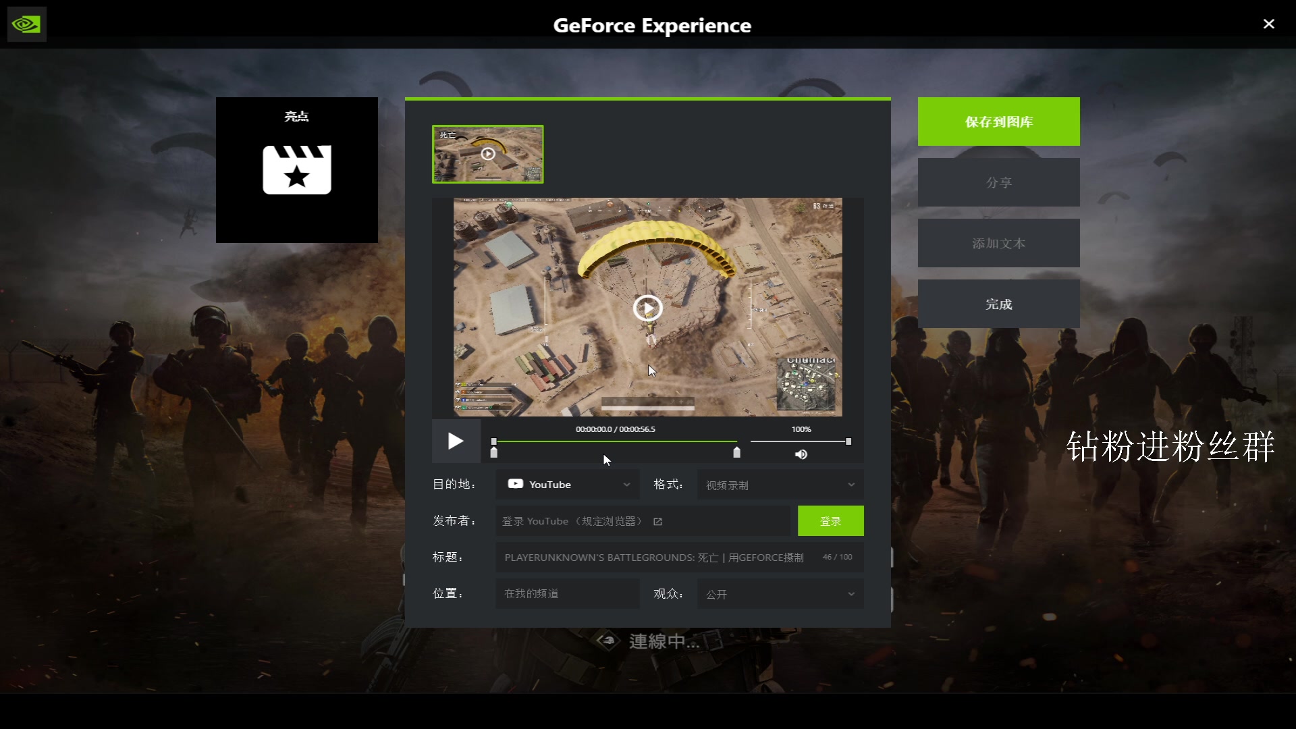Image resolution: width=1296 pixels, height=729 pixels.
Task: Mute audio with the speaker icon
Action: (801, 454)
